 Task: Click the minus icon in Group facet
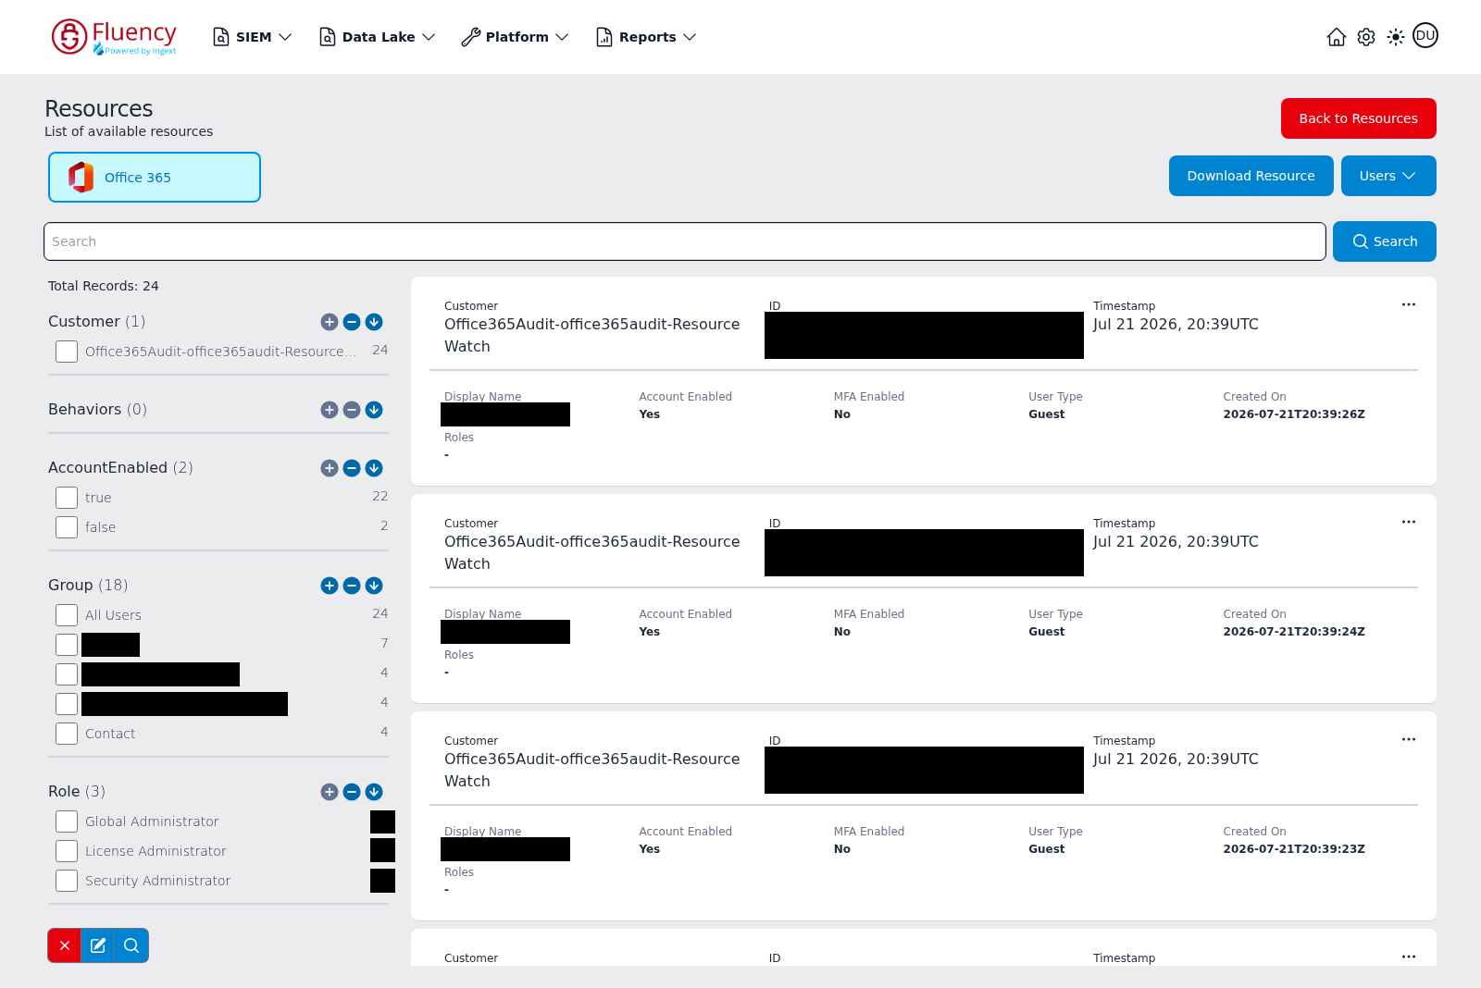352,586
